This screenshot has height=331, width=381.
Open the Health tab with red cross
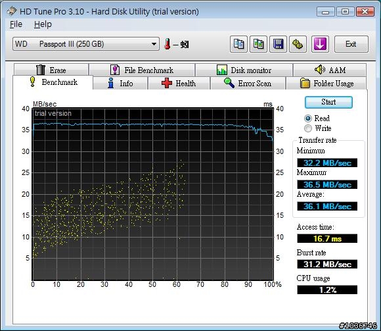(179, 83)
